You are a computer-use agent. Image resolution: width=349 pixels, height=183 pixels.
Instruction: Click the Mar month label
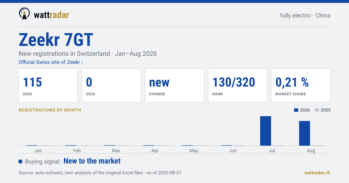pos(116,150)
